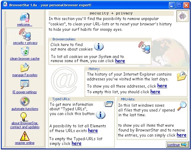Open the welcome... section link
This screenshot has width=191, height=150.
click(24, 25)
